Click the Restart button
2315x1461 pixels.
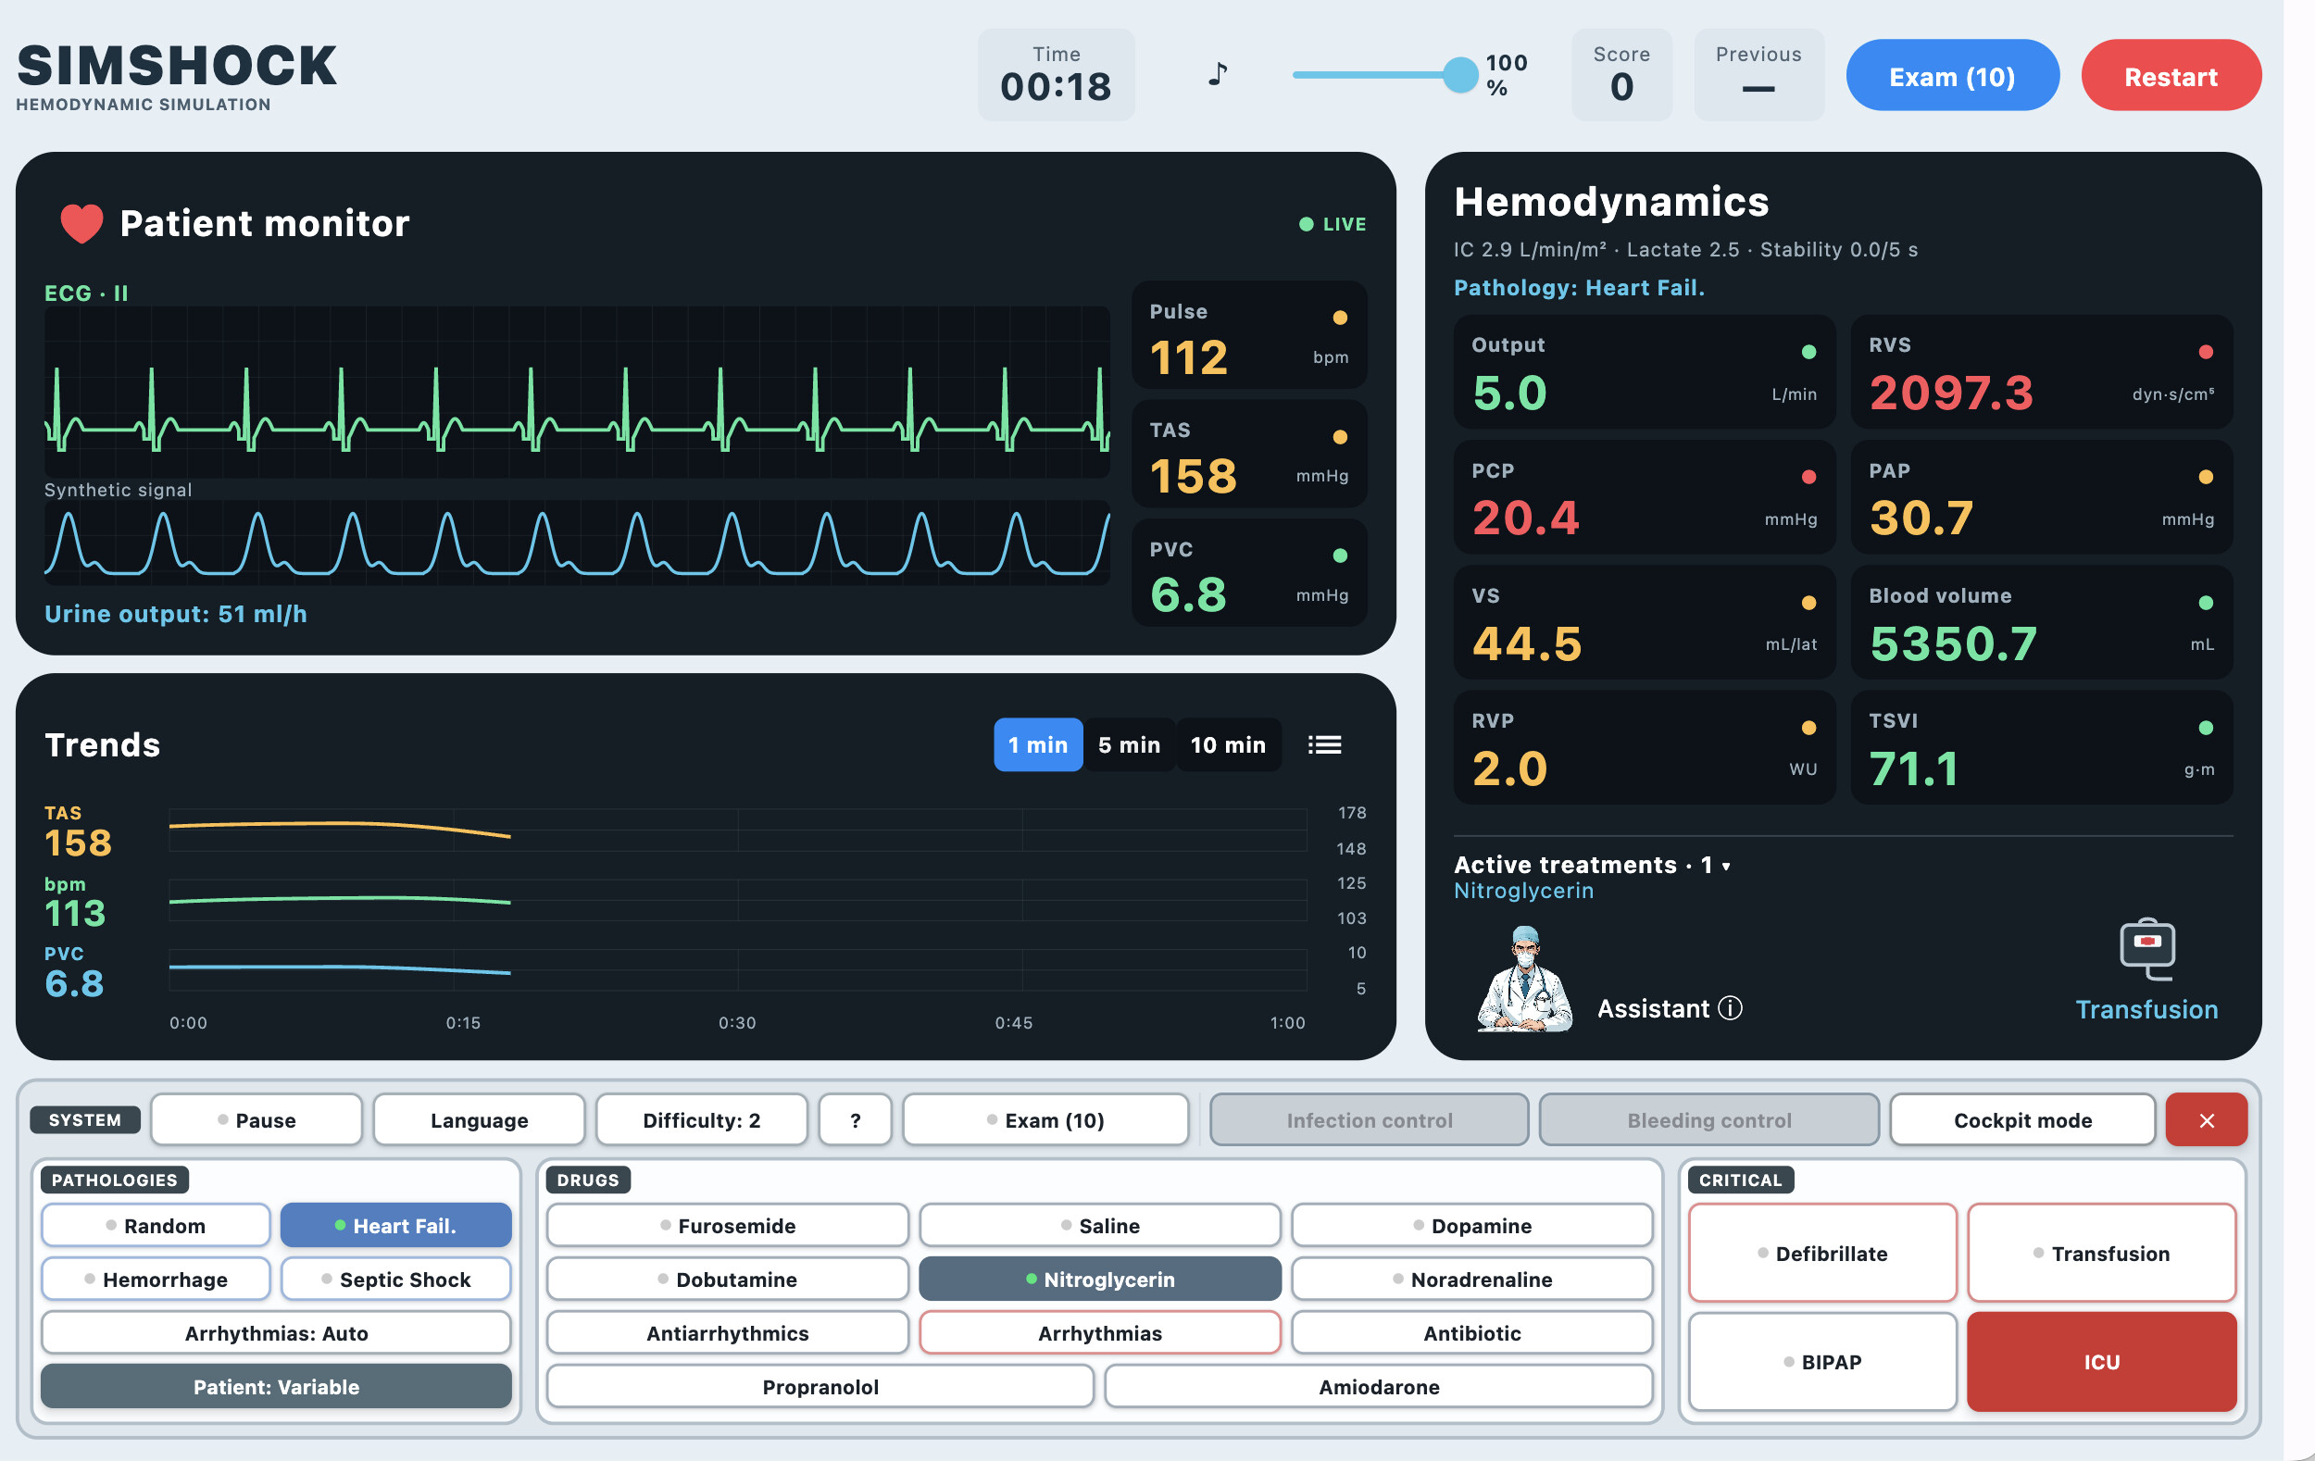pos(2170,76)
